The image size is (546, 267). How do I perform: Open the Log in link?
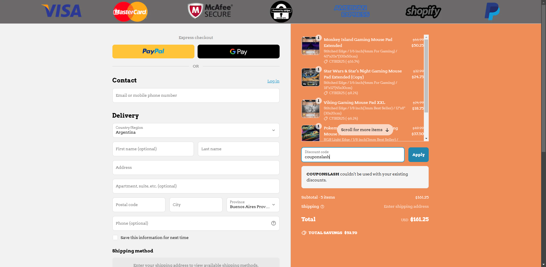point(273,81)
